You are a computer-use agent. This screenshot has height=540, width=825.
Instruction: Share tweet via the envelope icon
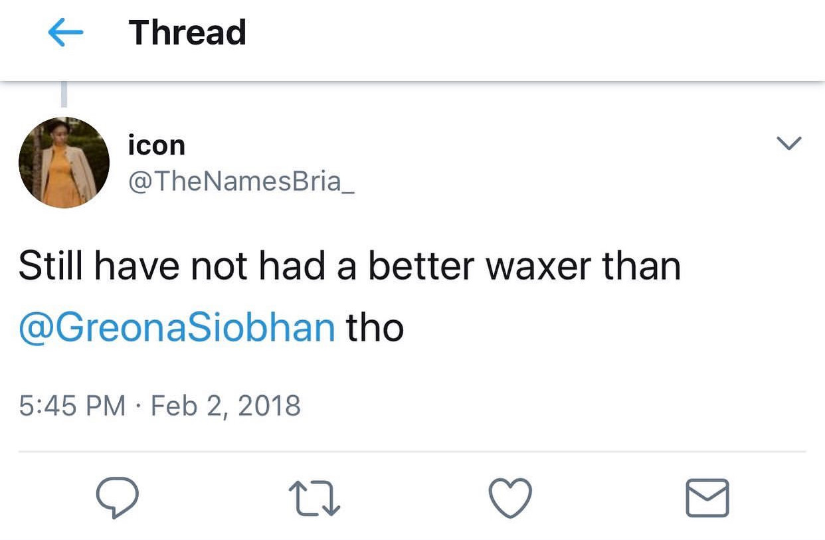click(707, 498)
